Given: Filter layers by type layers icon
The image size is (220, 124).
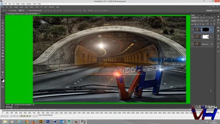Looking at the screenshot, I should click(x=206, y=18).
